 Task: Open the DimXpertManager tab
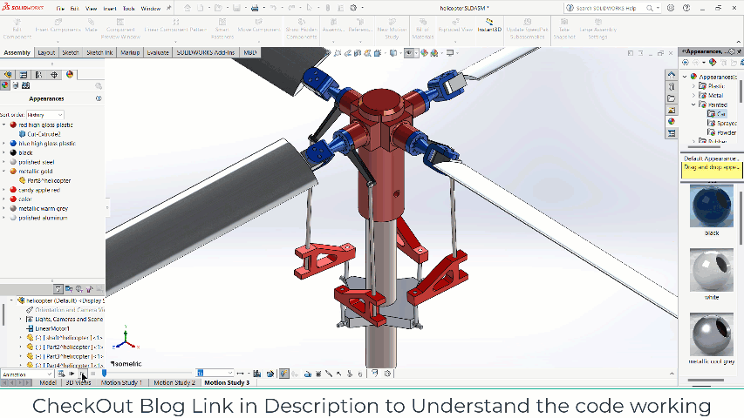tap(54, 75)
